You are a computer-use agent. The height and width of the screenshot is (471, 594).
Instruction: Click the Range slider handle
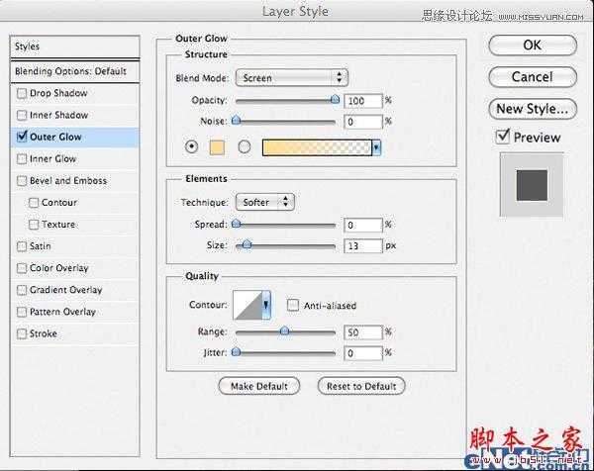[x=284, y=331]
